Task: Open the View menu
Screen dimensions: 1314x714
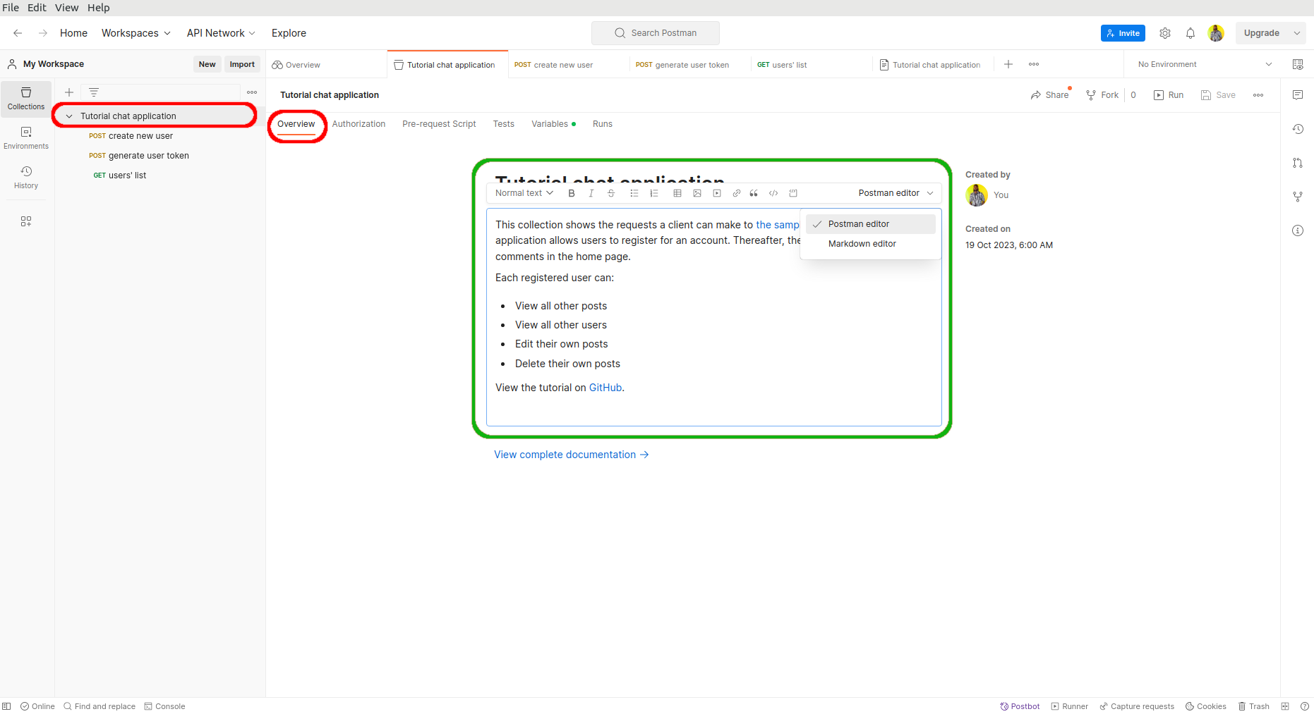Action: [x=67, y=8]
